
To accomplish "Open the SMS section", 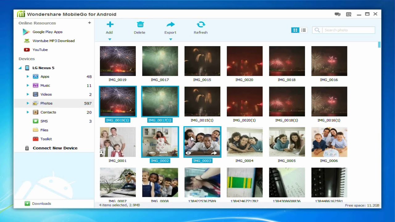I will coord(44,121).
